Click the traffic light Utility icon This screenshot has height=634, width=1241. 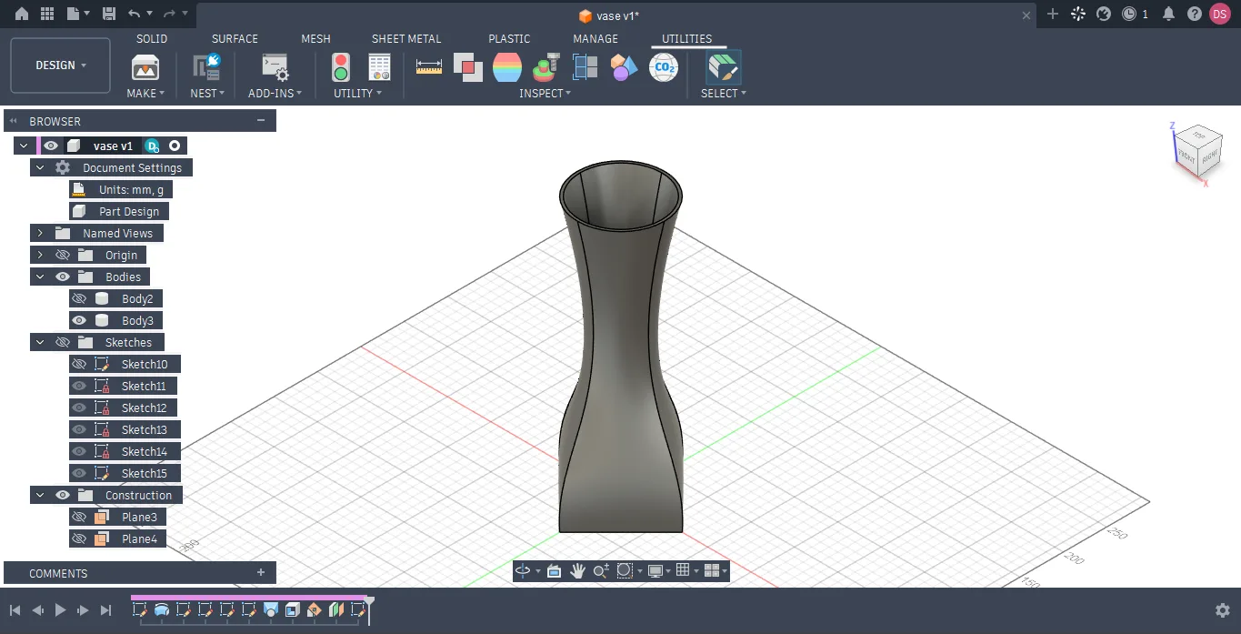pos(341,67)
